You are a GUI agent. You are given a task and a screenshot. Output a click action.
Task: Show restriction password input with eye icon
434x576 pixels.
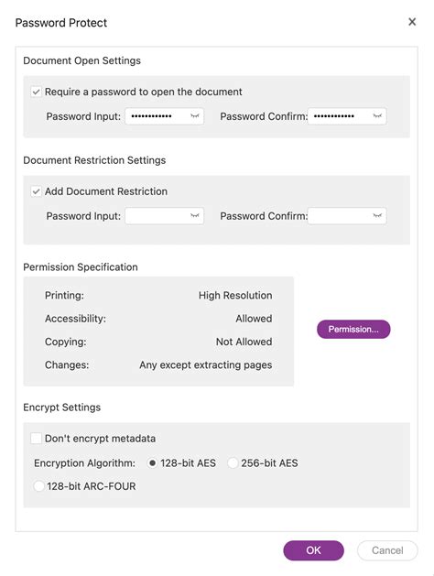point(195,215)
